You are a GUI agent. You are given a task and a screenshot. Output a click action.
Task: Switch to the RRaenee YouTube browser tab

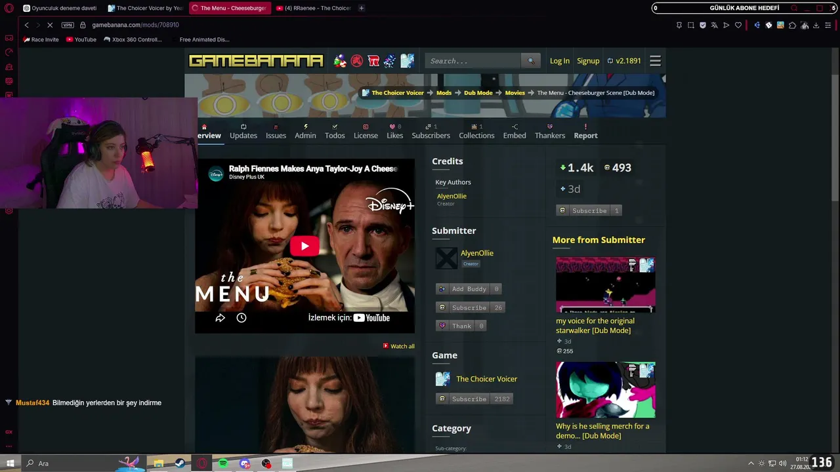tap(314, 8)
